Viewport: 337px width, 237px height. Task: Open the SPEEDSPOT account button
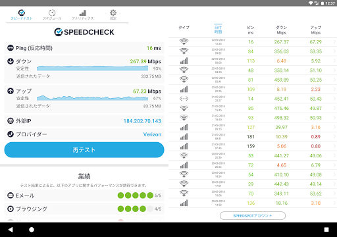pyautogui.click(x=253, y=216)
